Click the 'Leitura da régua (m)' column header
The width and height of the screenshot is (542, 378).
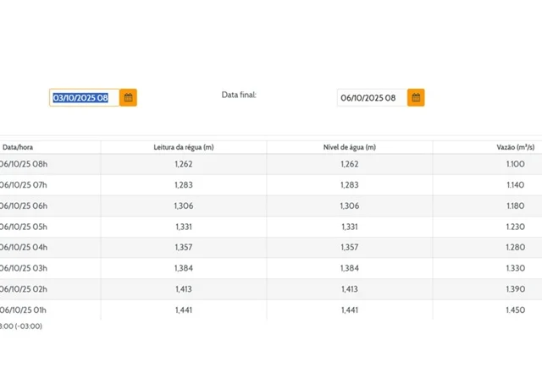click(184, 147)
